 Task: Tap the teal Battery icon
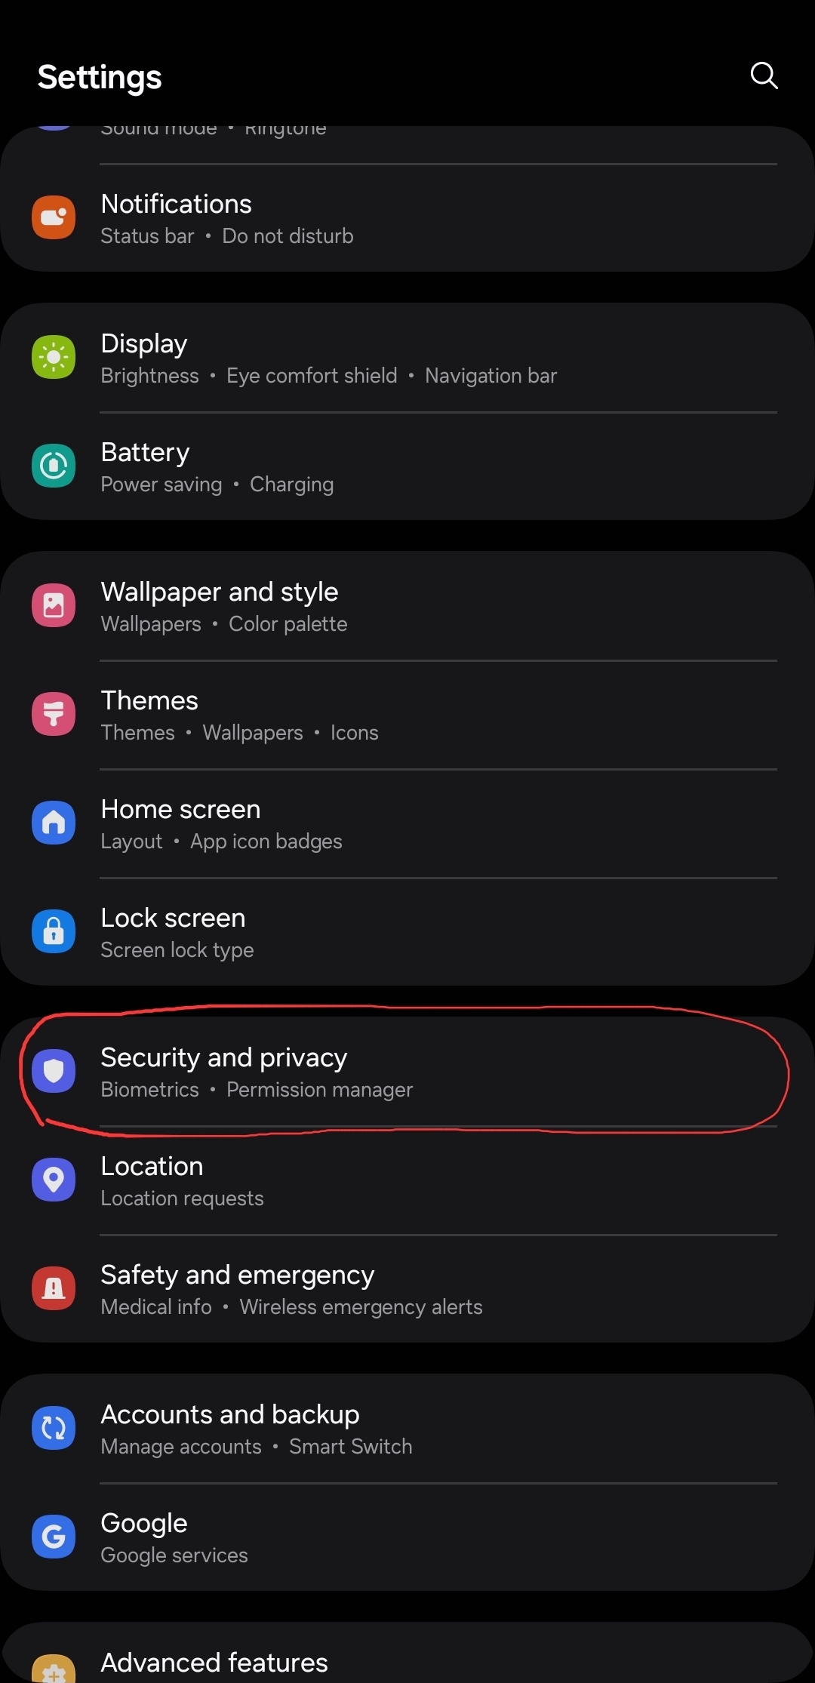[54, 466]
